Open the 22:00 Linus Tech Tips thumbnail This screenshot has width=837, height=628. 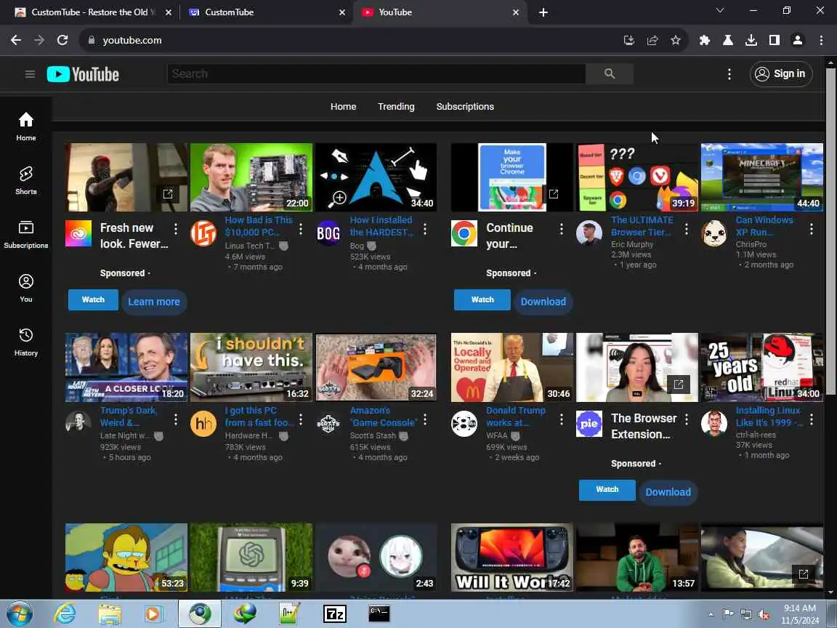coord(251,177)
